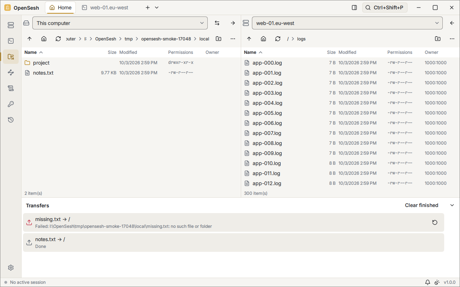Screen dimensions: 460x287
Task: Open the new tab options chevron
Action: [x=157, y=8]
